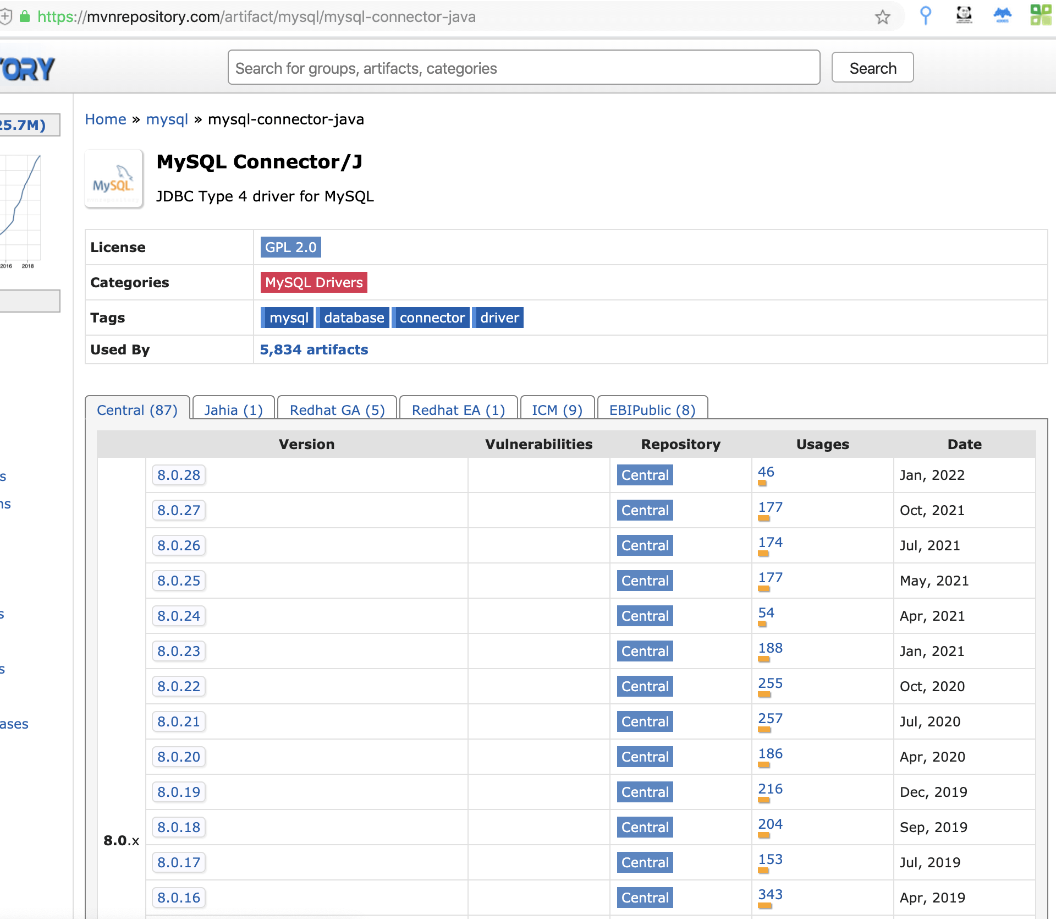Open the 216 usages link for 8.0.19
The height and width of the screenshot is (919, 1056).
pyautogui.click(x=770, y=789)
